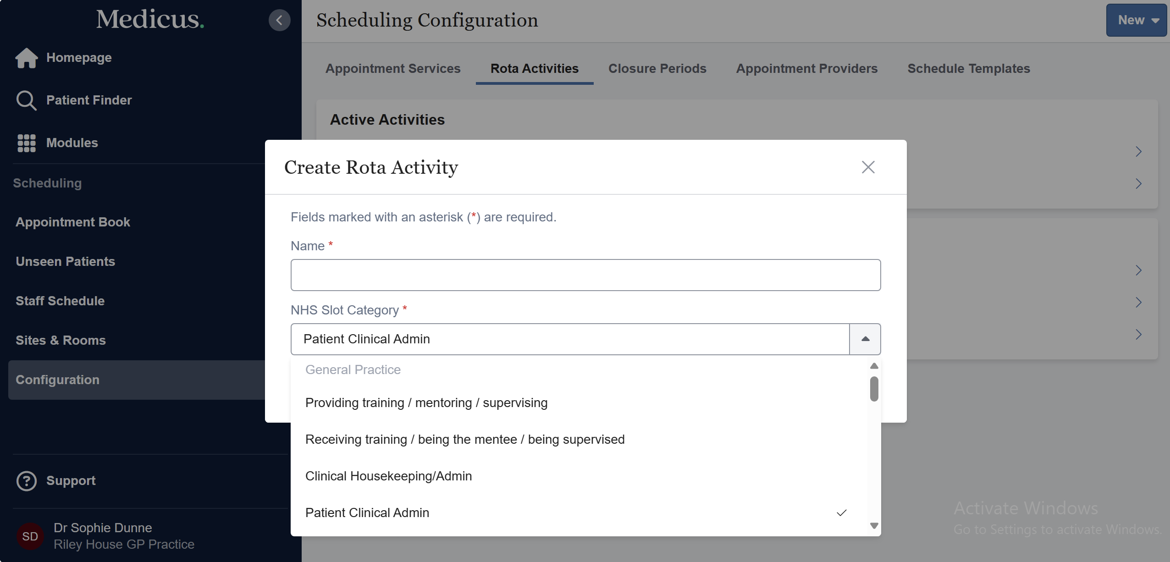Viewport: 1170px width, 562px height.
Task: Open Sites & Rooms page
Action: click(60, 341)
